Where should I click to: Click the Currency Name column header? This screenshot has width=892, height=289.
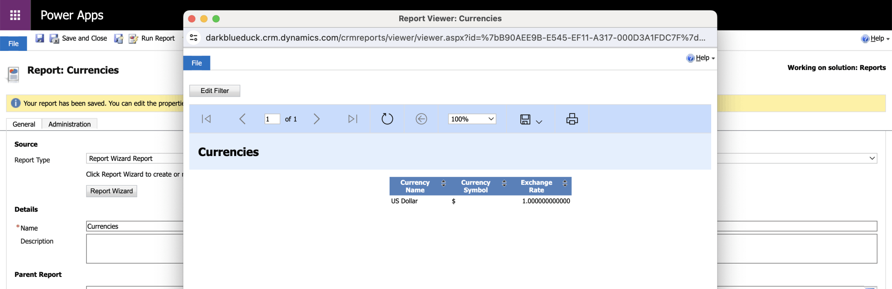[x=415, y=186]
